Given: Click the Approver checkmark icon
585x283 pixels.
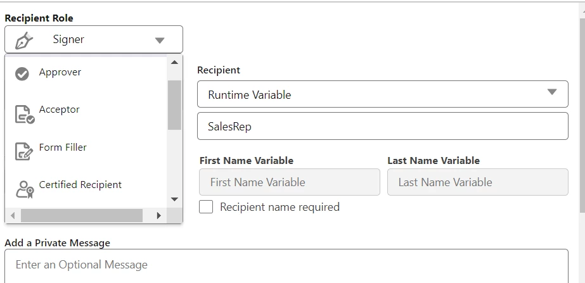Looking at the screenshot, I should (x=22, y=74).
